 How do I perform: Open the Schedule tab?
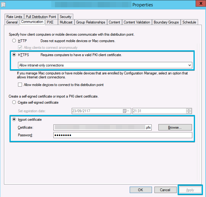click(189, 22)
